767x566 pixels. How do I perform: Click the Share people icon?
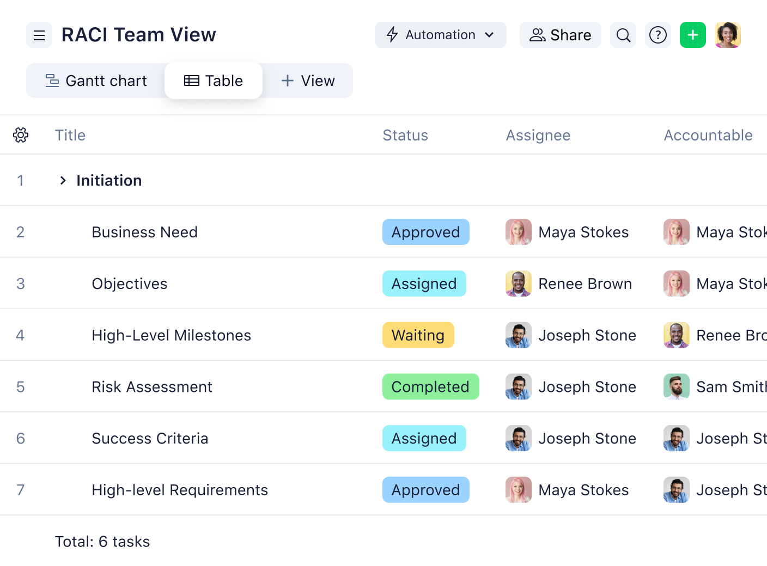coord(537,34)
